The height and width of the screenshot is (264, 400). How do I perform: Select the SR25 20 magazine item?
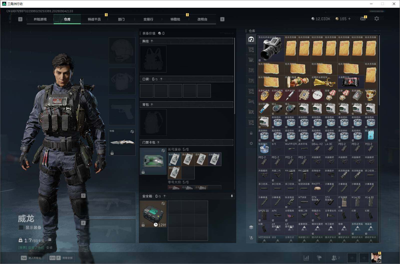click(264, 215)
